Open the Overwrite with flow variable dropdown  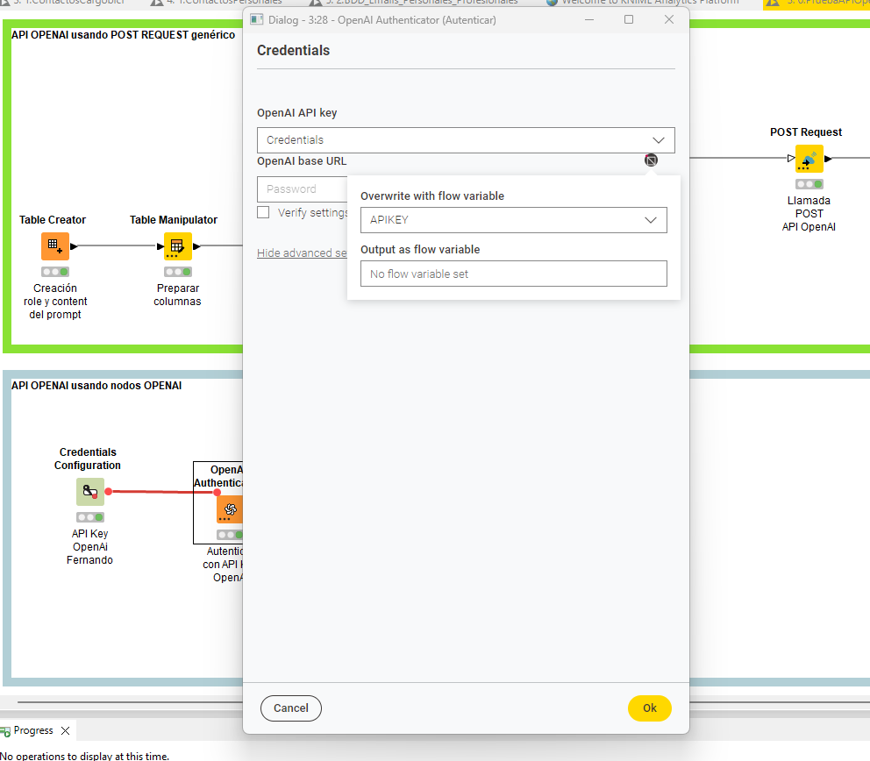(x=513, y=220)
